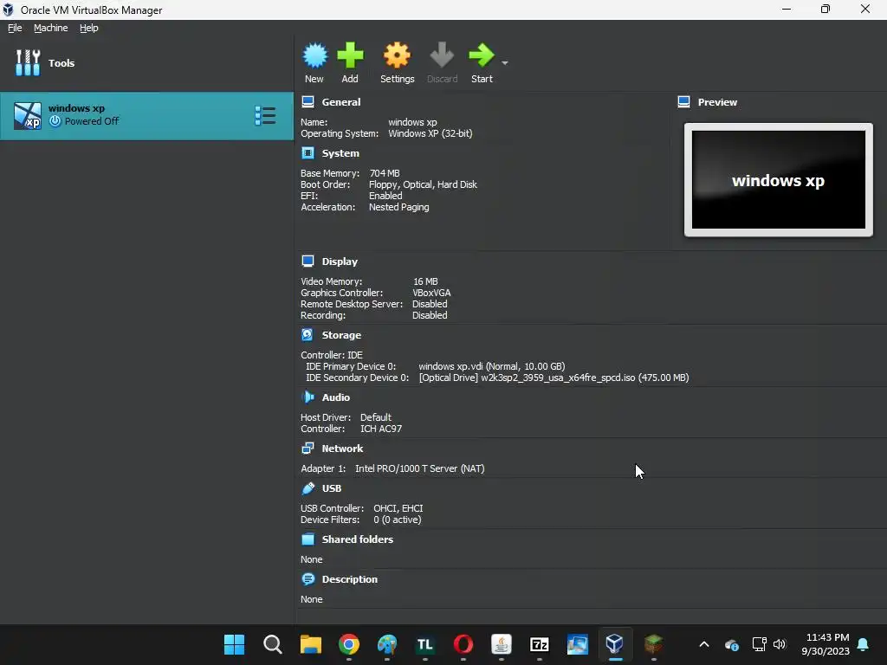Click the Boot Order value Floppy, Optical, Hard Disk
Screen dimensions: 887x665
pyautogui.click(x=423, y=184)
